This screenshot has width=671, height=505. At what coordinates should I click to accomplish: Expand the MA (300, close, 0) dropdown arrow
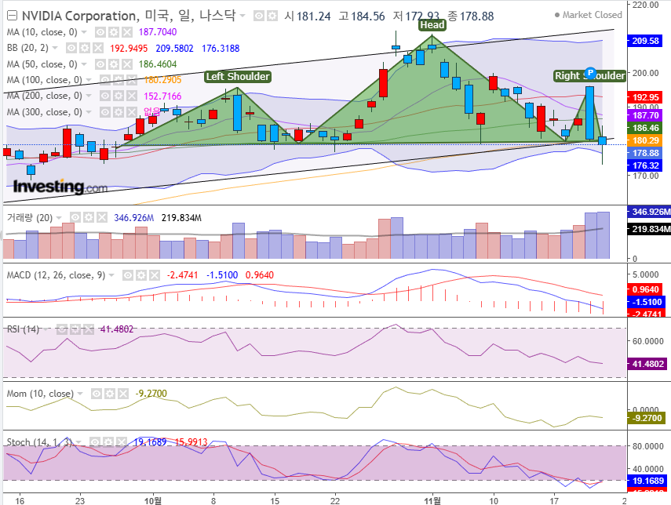pos(89,112)
